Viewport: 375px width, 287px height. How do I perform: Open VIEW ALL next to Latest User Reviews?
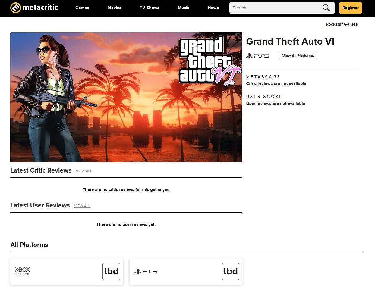[x=82, y=206]
